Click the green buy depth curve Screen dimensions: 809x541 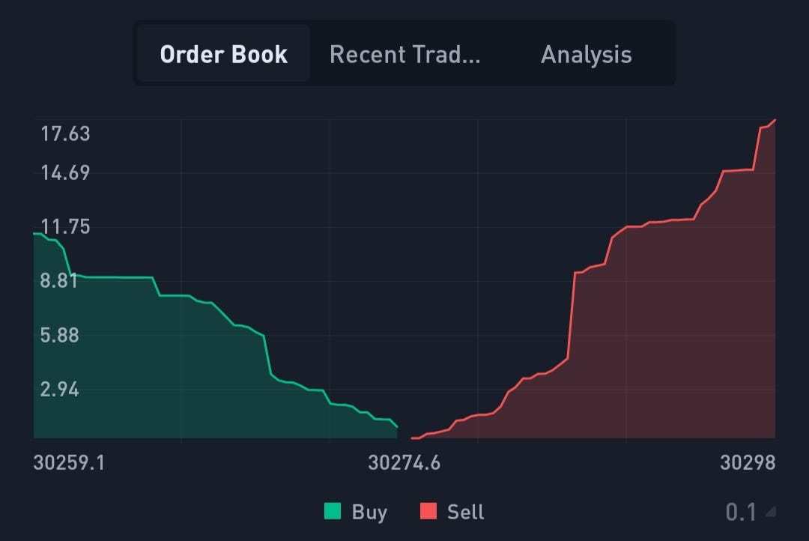tap(150, 277)
